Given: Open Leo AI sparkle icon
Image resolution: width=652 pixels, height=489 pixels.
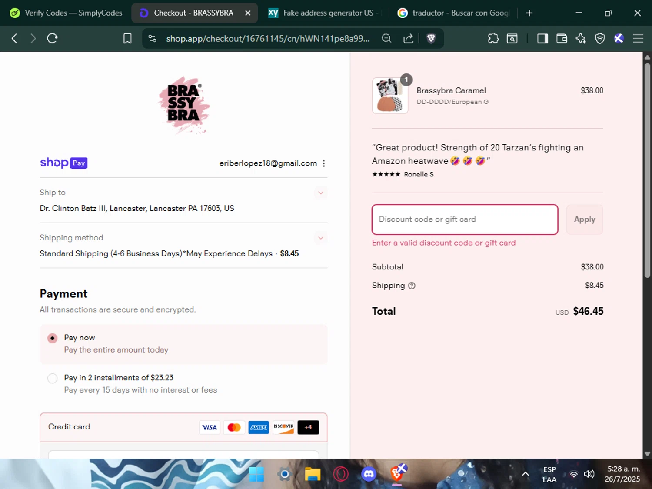Looking at the screenshot, I should tap(581, 39).
